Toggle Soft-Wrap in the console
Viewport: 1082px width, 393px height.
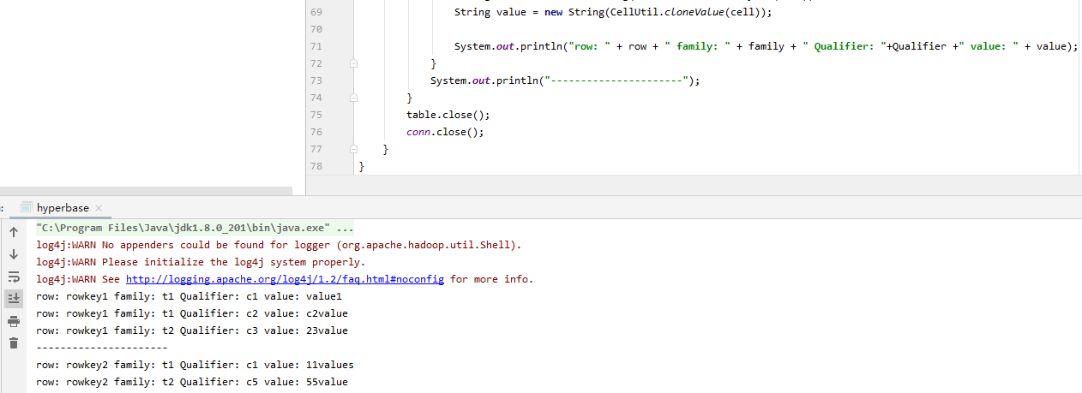[14, 277]
